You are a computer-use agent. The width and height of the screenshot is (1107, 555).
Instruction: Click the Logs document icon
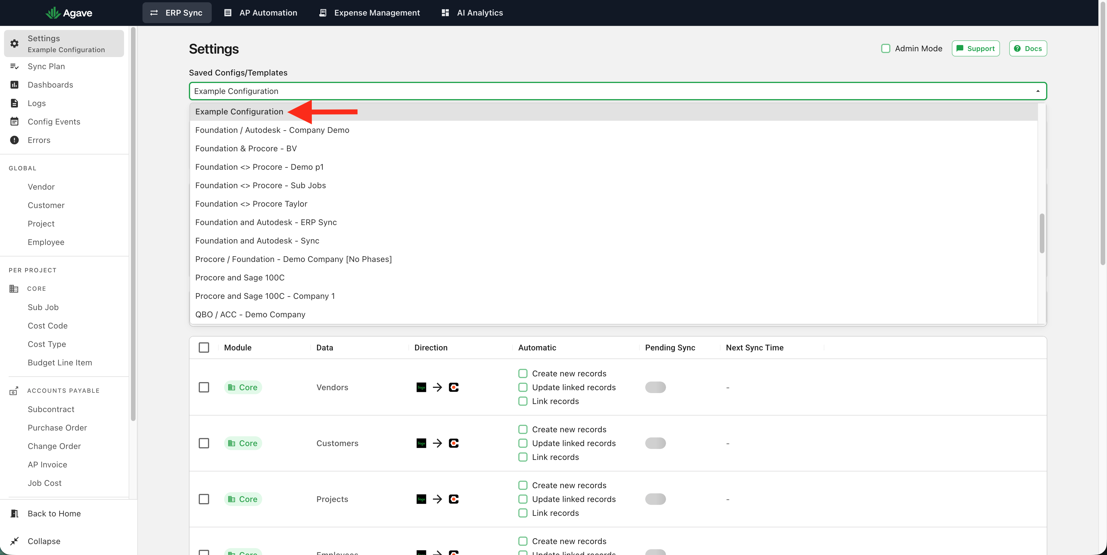click(x=14, y=103)
